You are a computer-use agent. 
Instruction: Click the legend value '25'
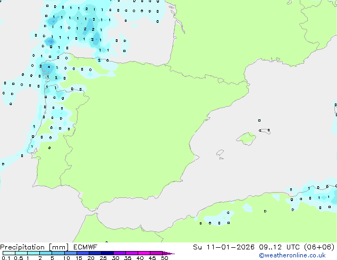tap(103, 258)
